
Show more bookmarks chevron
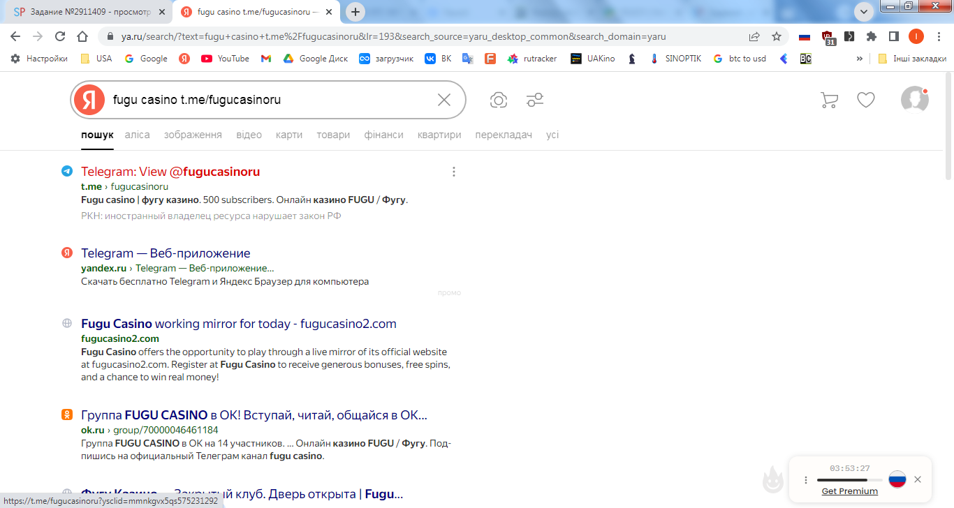click(x=859, y=59)
